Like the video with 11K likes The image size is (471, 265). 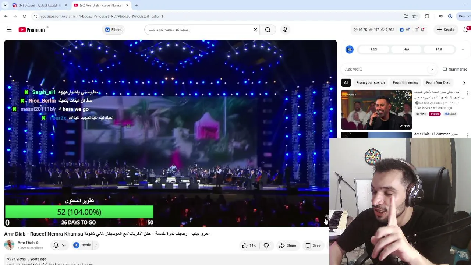(249, 245)
